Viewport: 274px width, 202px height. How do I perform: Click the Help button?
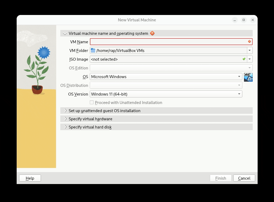click(30, 178)
